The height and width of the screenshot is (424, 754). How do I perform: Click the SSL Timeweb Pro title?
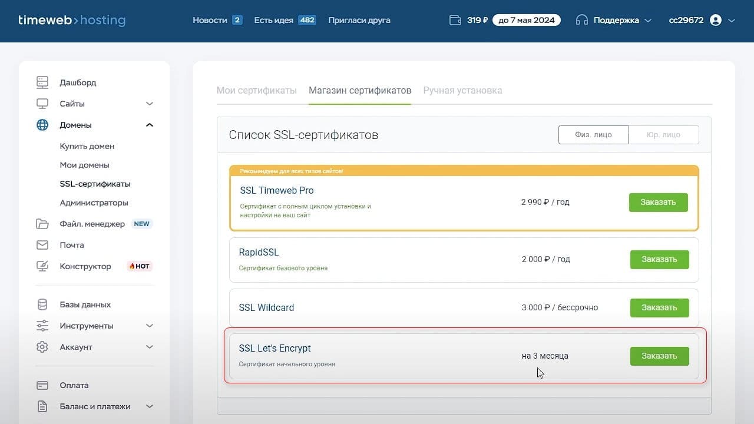pyautogui.click(x=277, y=191)
